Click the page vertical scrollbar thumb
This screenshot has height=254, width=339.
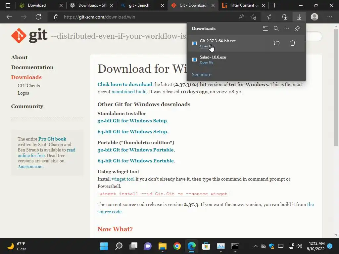pyautogui.click(x=336, y=87)
